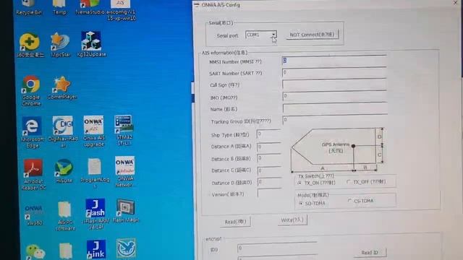Choose CS-TDMA mode option
This screenshot has height=260, width=463.
pyautogui.click(x=350, y=201)
